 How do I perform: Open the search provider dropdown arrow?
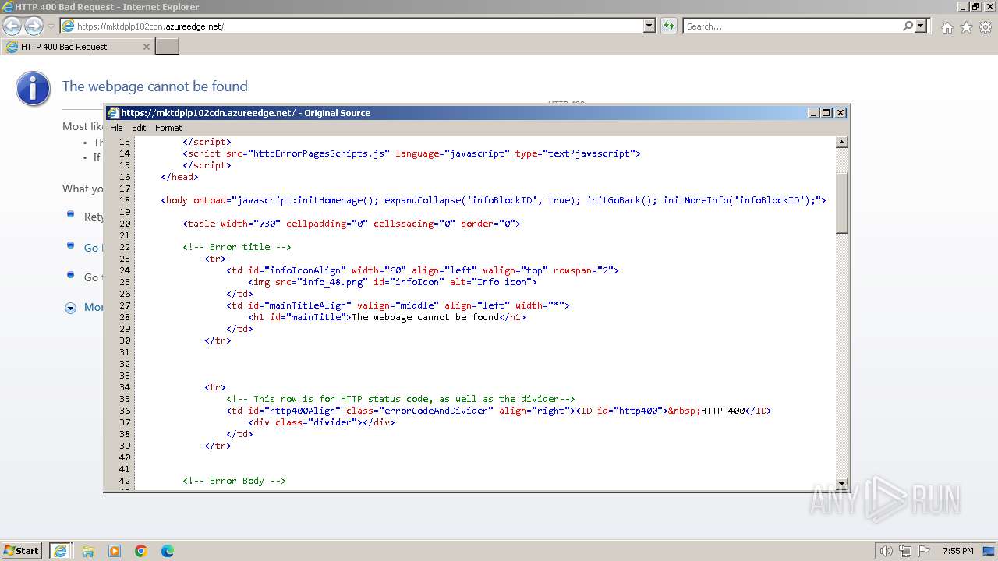[921, 26]
